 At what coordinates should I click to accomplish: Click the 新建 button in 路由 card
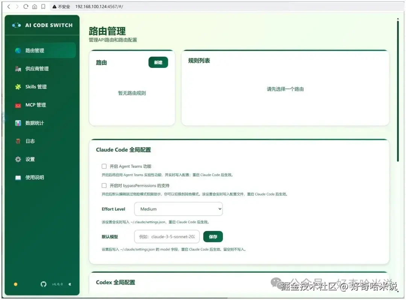click(158, 62)
